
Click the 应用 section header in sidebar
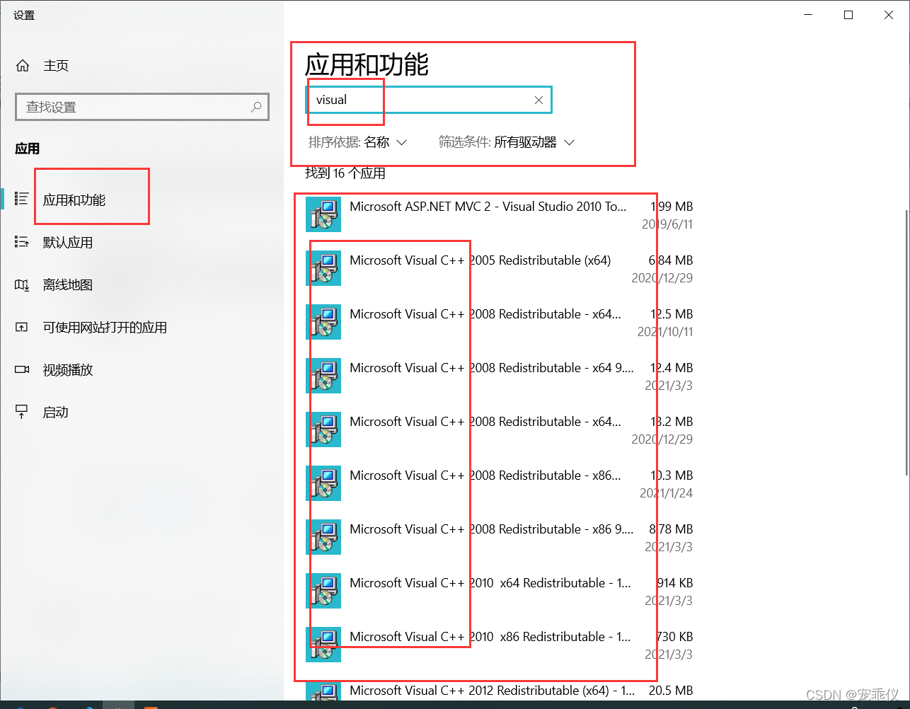(28, 149)
